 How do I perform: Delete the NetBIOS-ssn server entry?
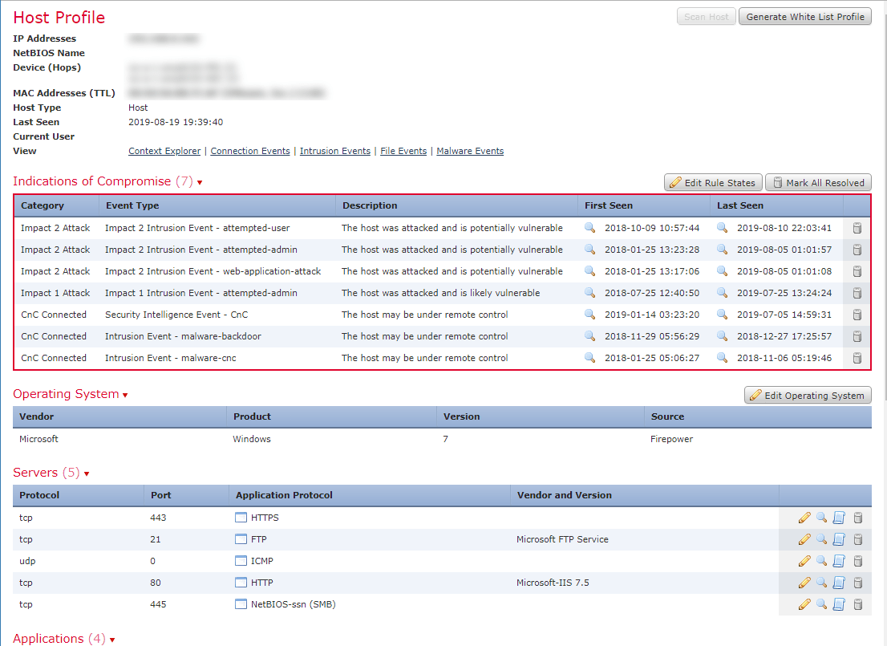[858, 604]
